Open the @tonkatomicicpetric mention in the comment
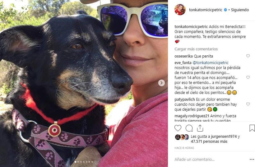Viewport: 255px width, 167px height. pos(211,63)
